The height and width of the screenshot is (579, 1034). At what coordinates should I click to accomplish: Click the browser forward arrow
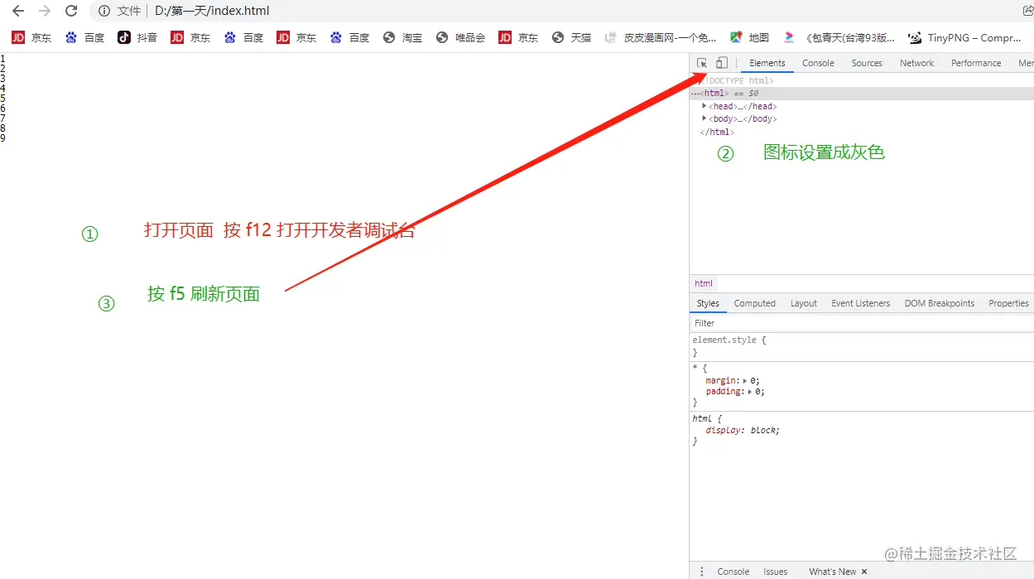45,11
